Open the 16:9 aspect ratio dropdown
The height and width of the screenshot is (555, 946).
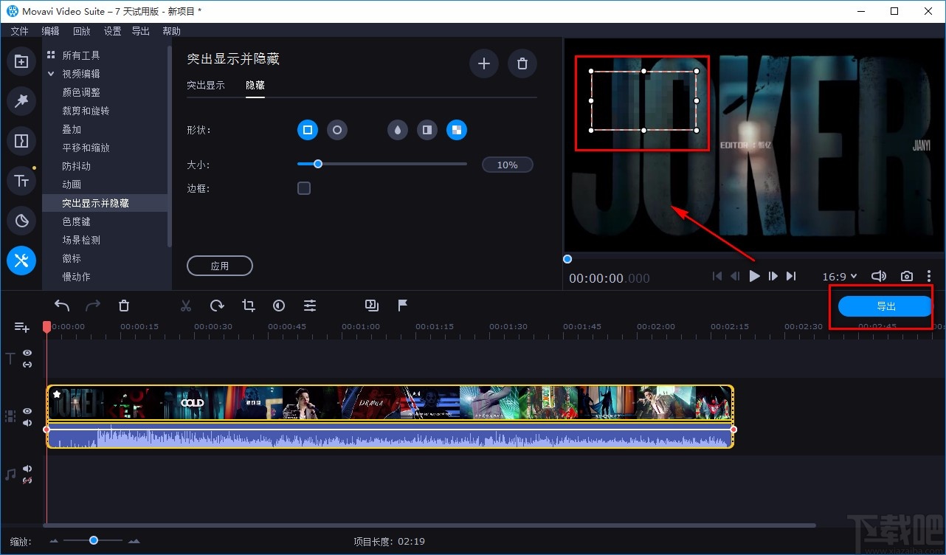840,277
